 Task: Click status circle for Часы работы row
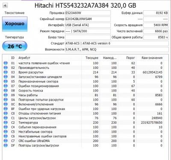click(x=6, y=95)
